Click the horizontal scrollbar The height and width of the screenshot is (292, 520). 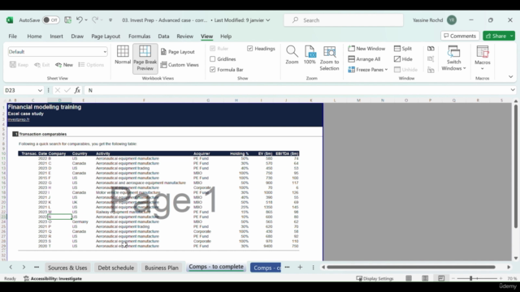point(410,267)
